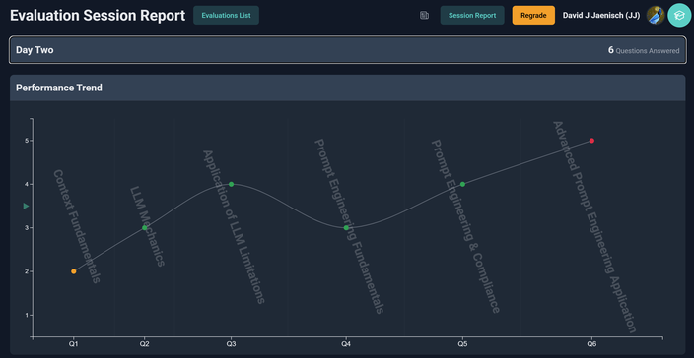This screenshot has width=694, height=358.
Task: Click the green average marker triangle on y-axis
Action: 26,207
